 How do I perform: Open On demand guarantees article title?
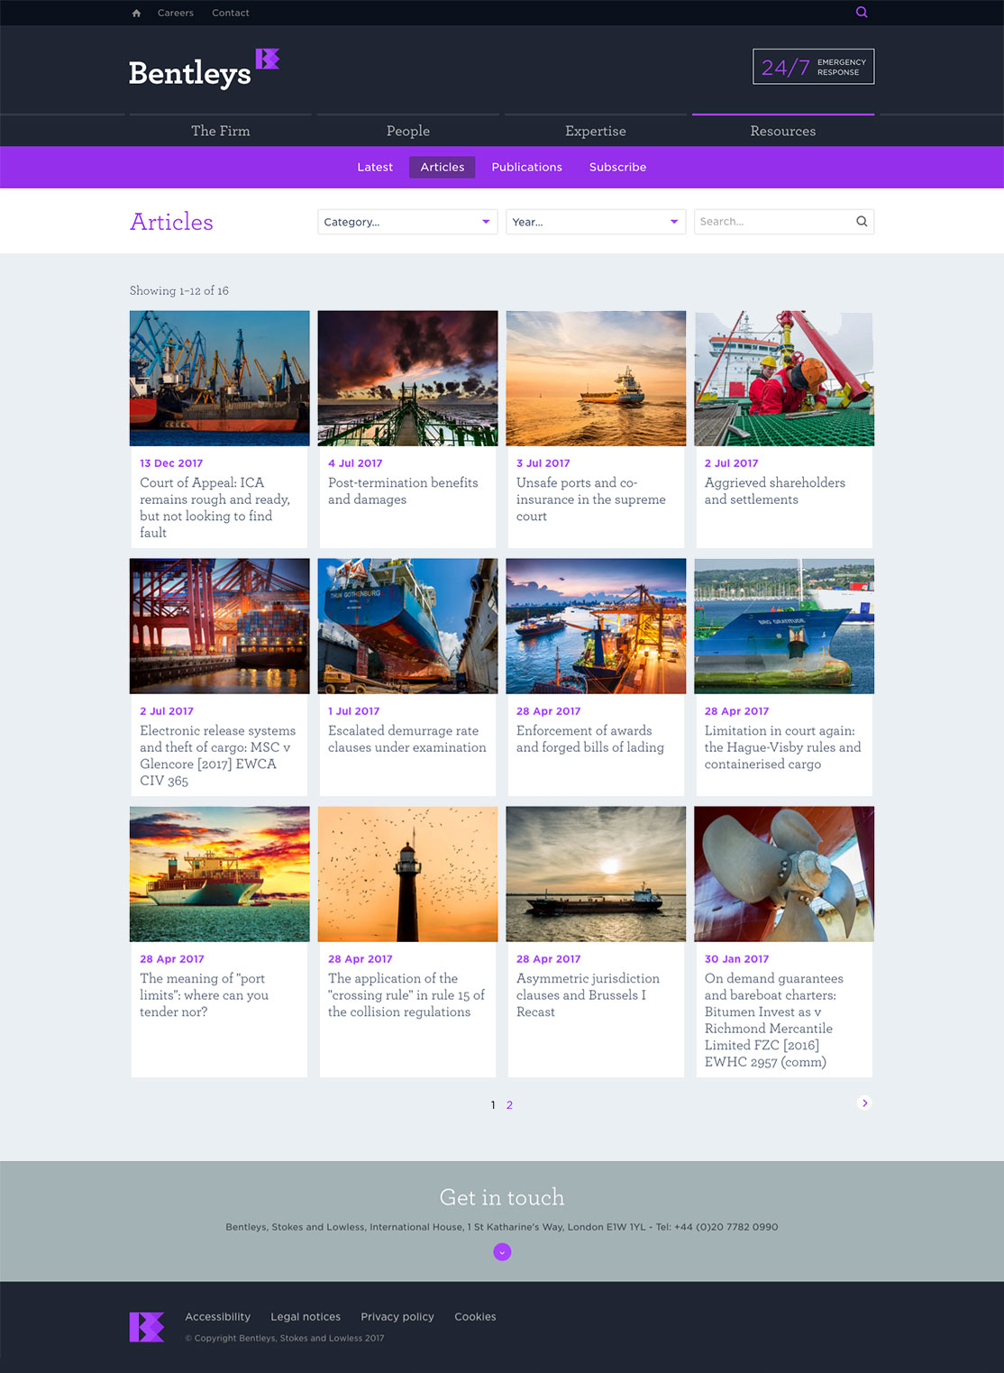774,1021
